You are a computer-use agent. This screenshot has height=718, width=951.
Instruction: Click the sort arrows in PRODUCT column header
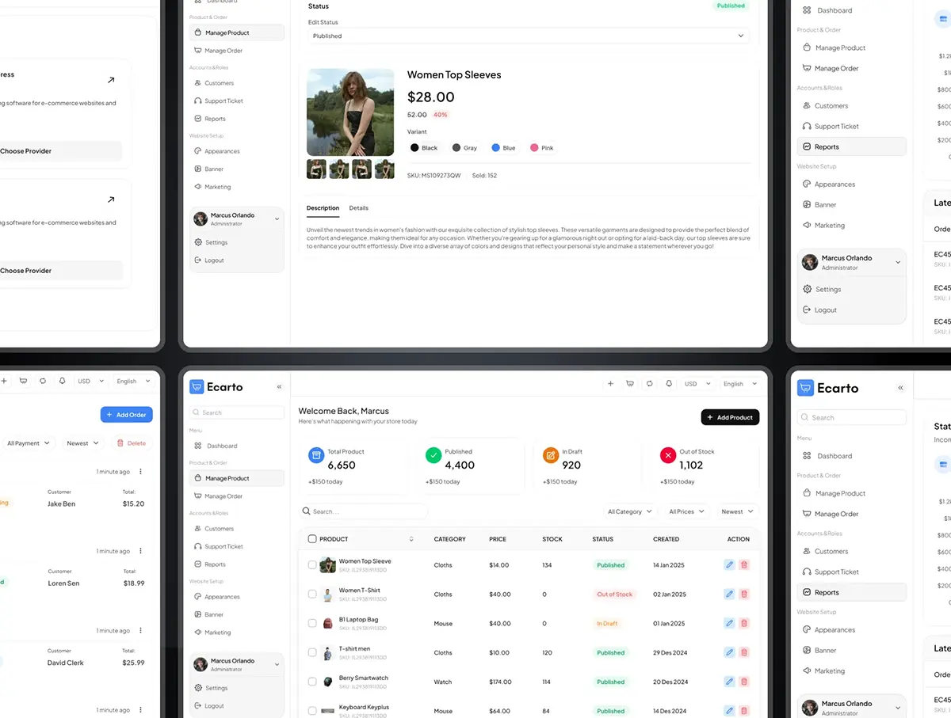[x=411, y=539]
